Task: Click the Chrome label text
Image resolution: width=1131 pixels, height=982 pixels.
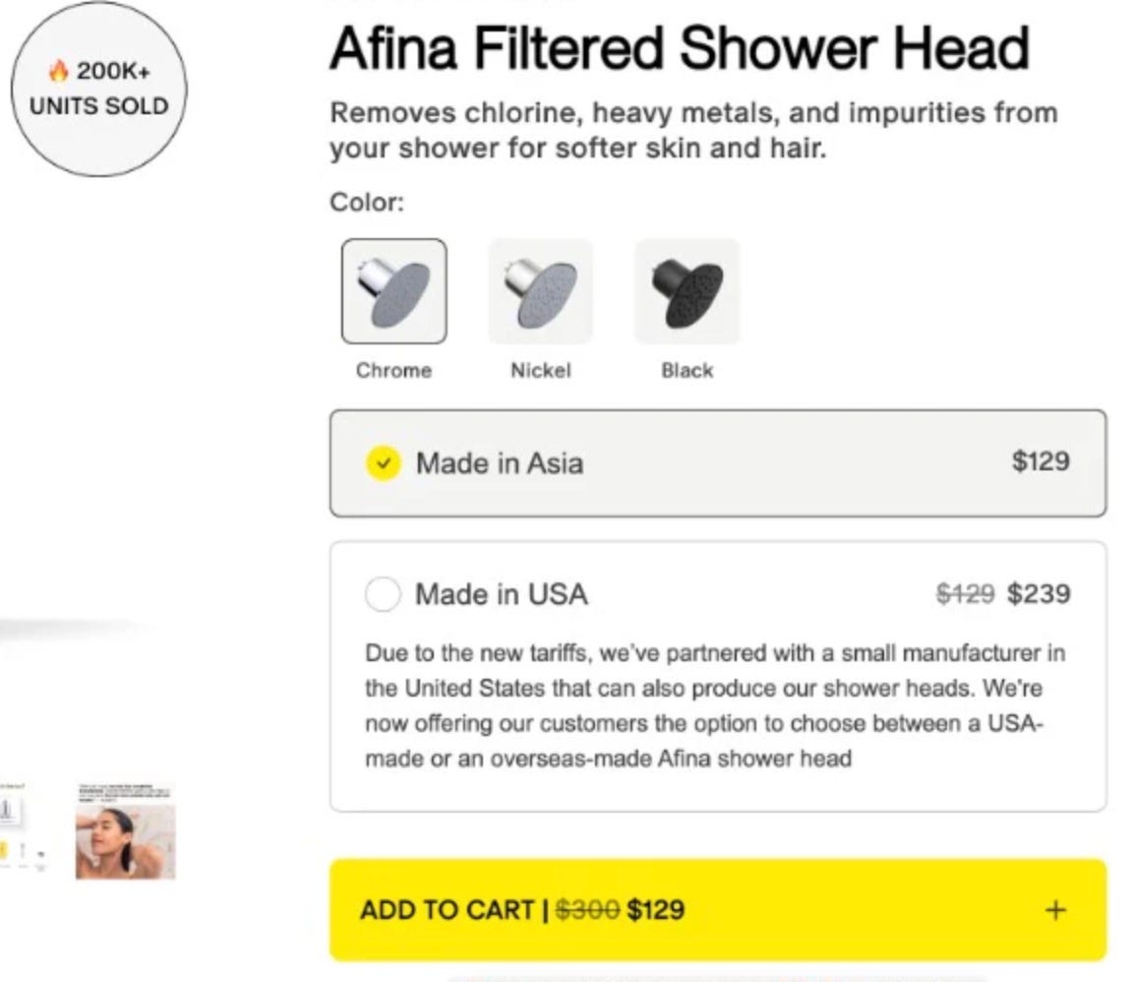Action: click(x=393, y=370)
